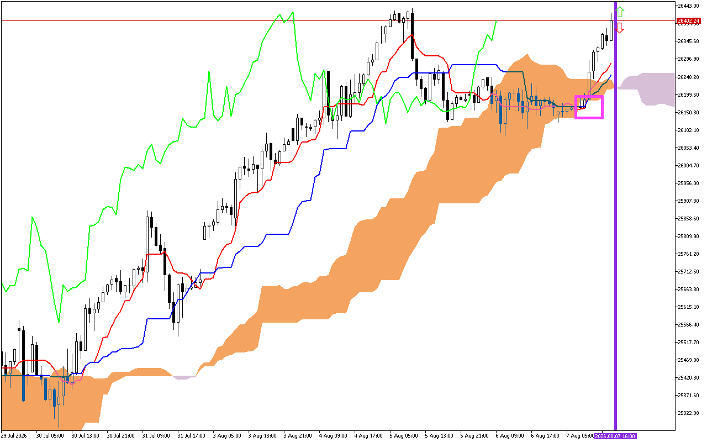Click the 6 Aug 09:00 time label
The width and height of the screenshot is (707, 442).
tap(510, 436)
